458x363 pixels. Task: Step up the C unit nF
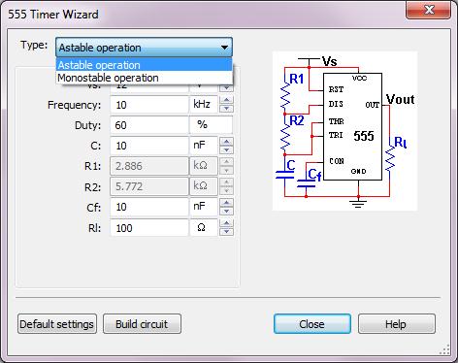pos(226,142)
